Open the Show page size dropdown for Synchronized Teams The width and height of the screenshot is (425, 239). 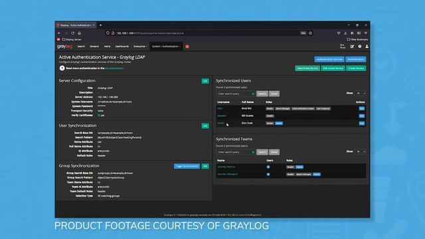(361, 152)
